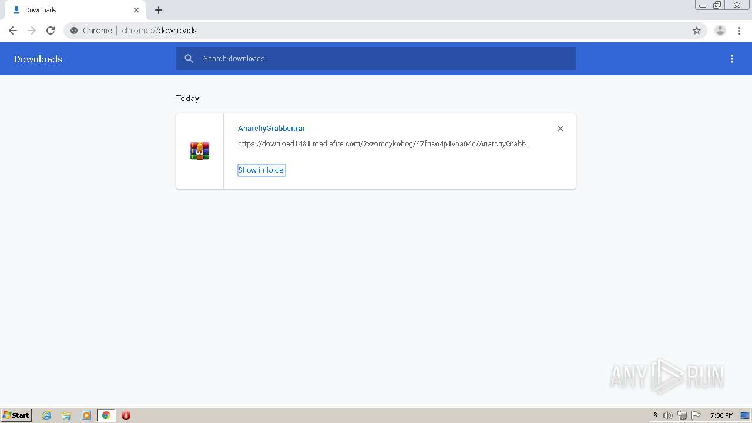752x423 pixels.
Task: Focus the chrome://downloads address bar
Action: tap(385, 31)
